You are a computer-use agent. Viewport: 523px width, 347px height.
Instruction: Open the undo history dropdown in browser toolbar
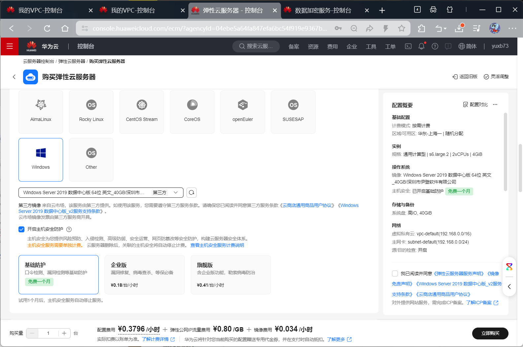[x=441, y=29]
